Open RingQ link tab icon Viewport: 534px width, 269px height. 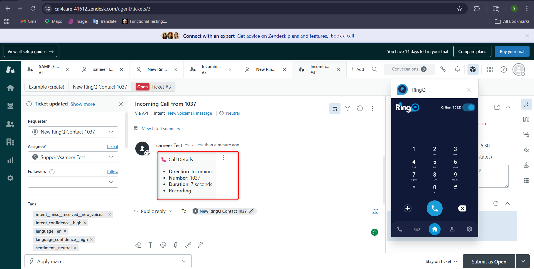417,229
